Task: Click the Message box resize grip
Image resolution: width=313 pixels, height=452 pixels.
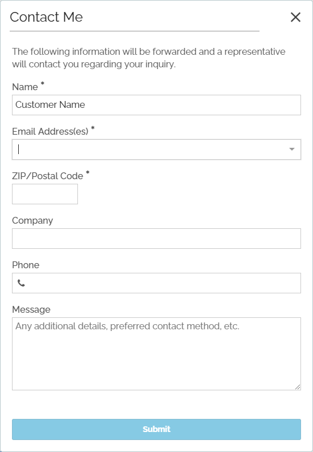Action: pos(298,387)
